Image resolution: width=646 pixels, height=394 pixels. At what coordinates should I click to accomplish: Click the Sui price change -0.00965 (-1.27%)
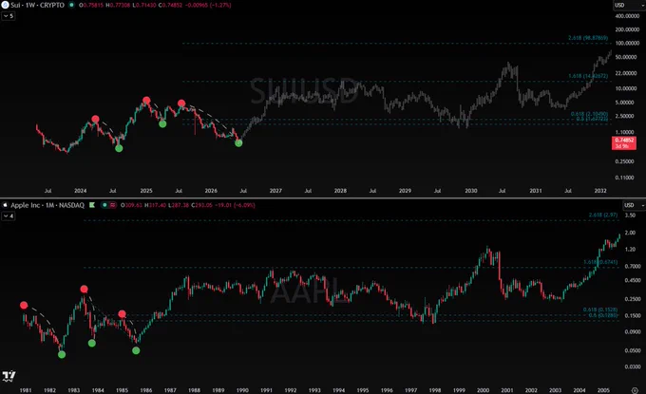click(208, 6)
